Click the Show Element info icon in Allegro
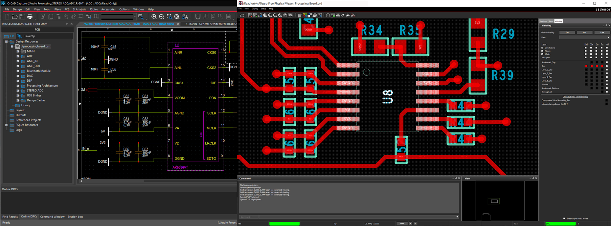The height and width of the screenshot is (226, 611). tap(328, 15)
